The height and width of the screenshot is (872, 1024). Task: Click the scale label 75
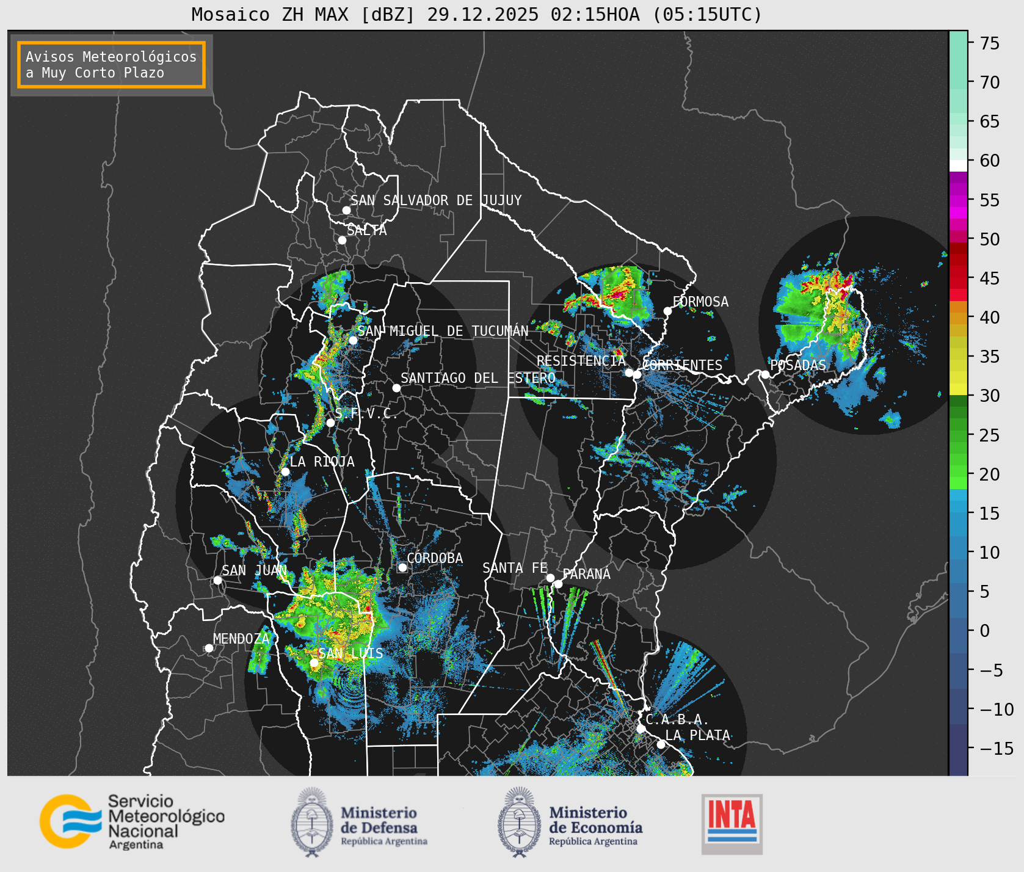point(990,43)
